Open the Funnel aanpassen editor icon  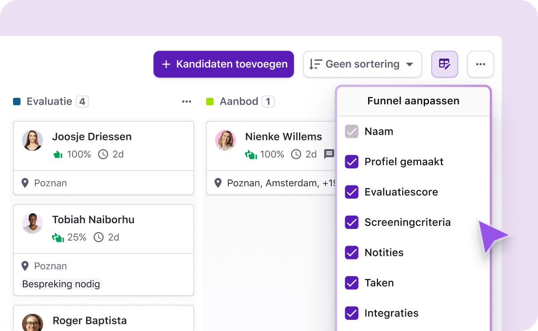coord(444,64)
